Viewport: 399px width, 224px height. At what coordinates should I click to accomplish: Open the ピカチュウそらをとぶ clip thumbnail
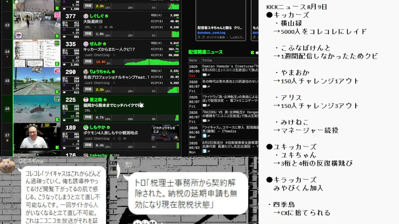tap(165, 133)
